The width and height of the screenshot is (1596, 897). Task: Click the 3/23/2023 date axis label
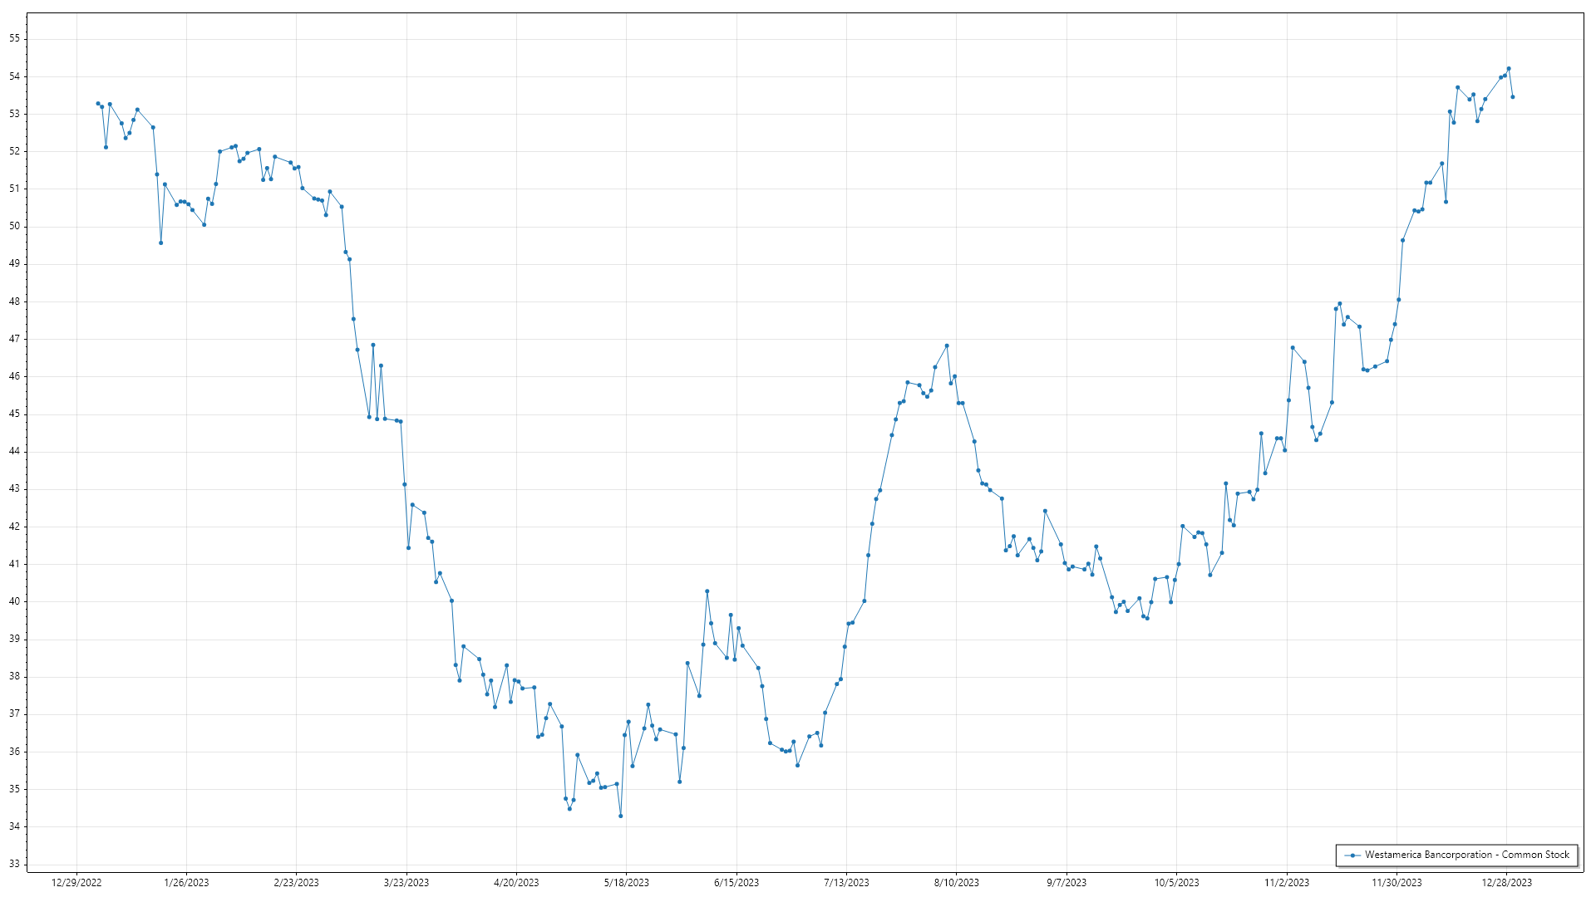(x=406, y=883)
